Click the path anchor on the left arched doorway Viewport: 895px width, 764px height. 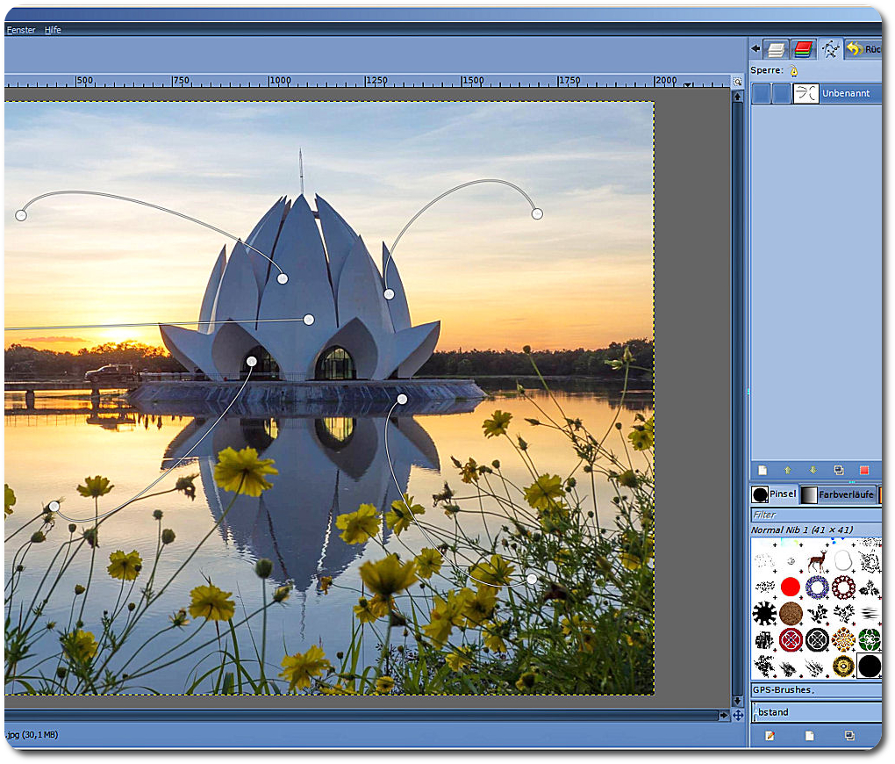click(252, 361)
